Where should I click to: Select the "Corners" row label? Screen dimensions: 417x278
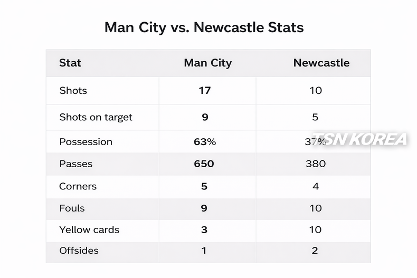pyautogui.click(x=78, y=186)
